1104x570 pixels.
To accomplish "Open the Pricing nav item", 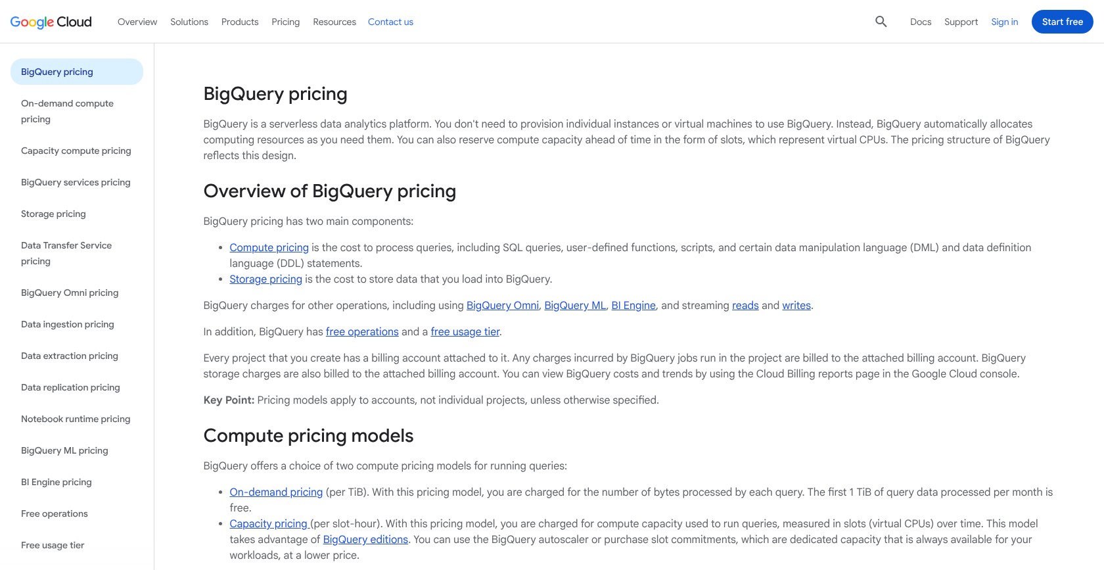I will pos(286,22).
